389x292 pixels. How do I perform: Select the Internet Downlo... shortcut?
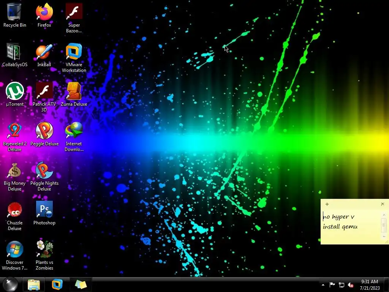click(x=74, y=136)
